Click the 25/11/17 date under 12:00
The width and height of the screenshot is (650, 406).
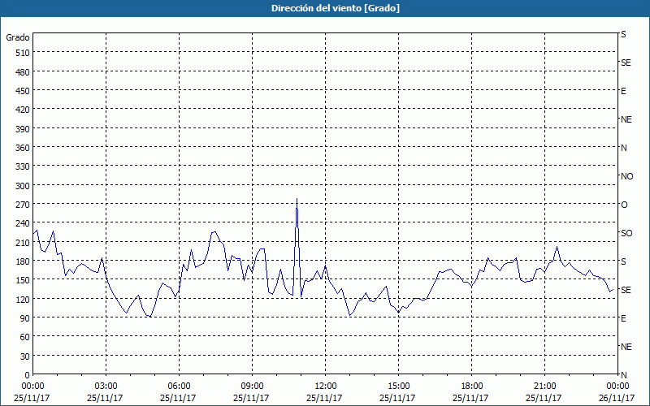[x=324, y=398]
